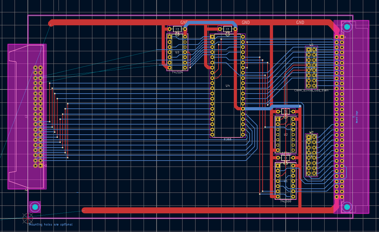The height and width of the screenshot is (232, 379).
Task: Select the upper W1 pin header
Action: pyautogui.click(x=311, y=67)
